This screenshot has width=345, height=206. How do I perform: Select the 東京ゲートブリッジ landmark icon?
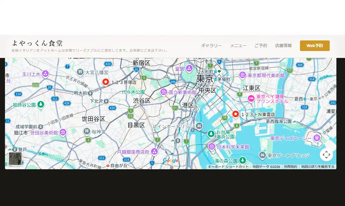[x=262, y=155]
